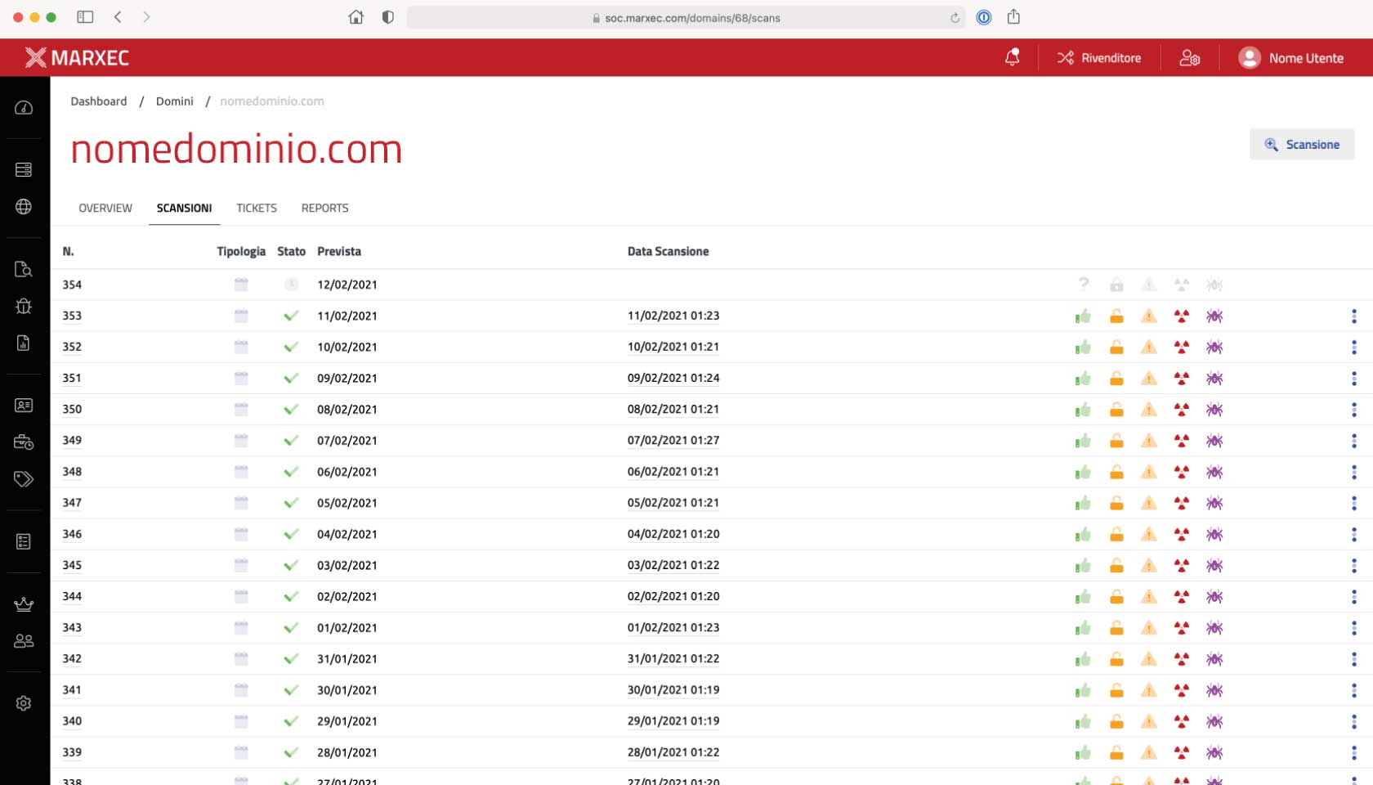
Task: Switch to the OVERVIEW tab
Action: tap(105, 208)
